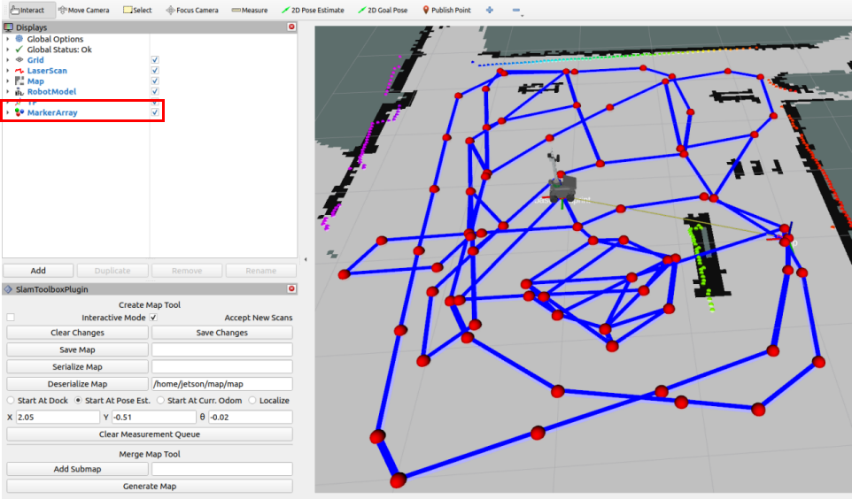Activate 2D Goal Pose tool
The height and width of the screenshot is (499, 852).
(x=383, y=10)
